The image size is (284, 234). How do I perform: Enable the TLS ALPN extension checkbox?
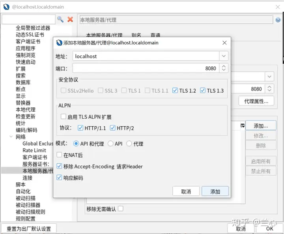click(63, 116)
